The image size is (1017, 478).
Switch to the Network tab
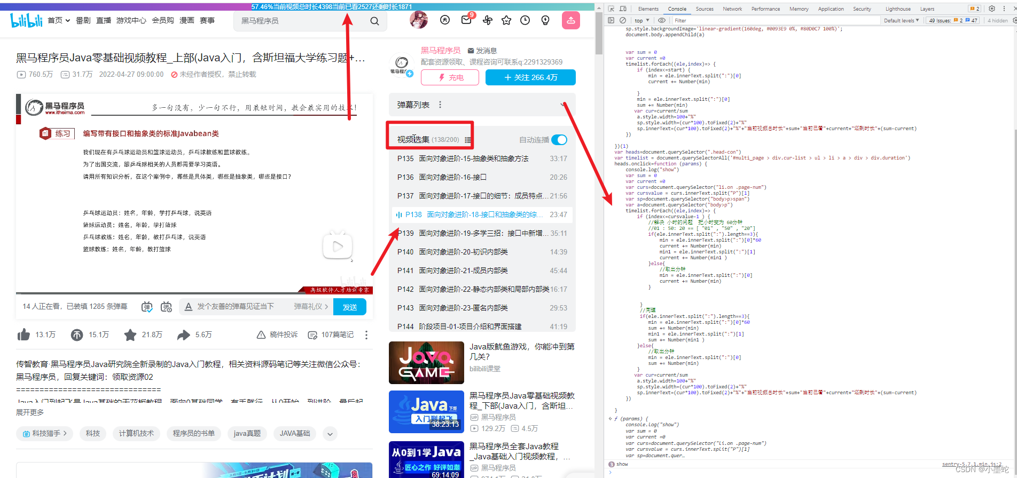[732, 9]
